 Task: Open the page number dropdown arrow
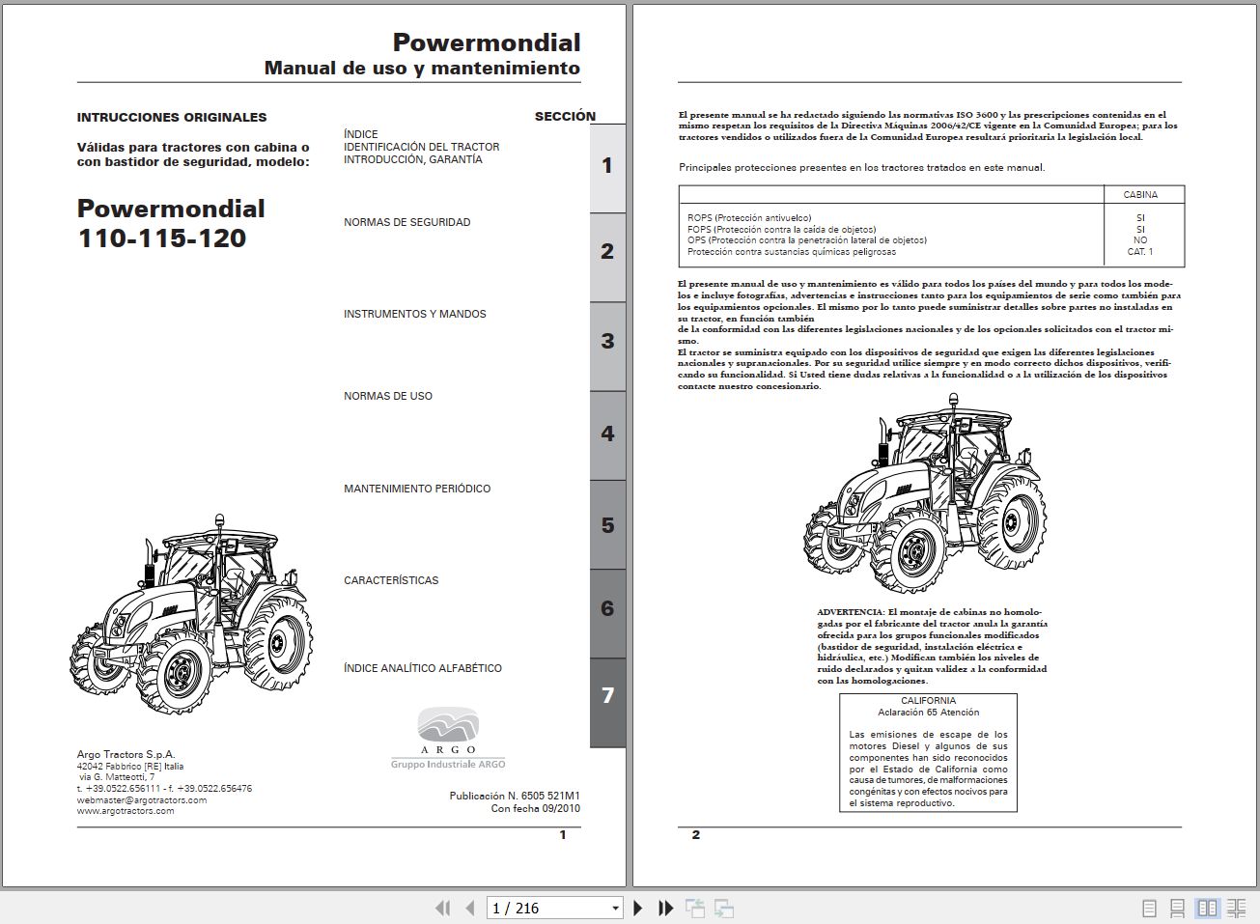coord(615,909)
